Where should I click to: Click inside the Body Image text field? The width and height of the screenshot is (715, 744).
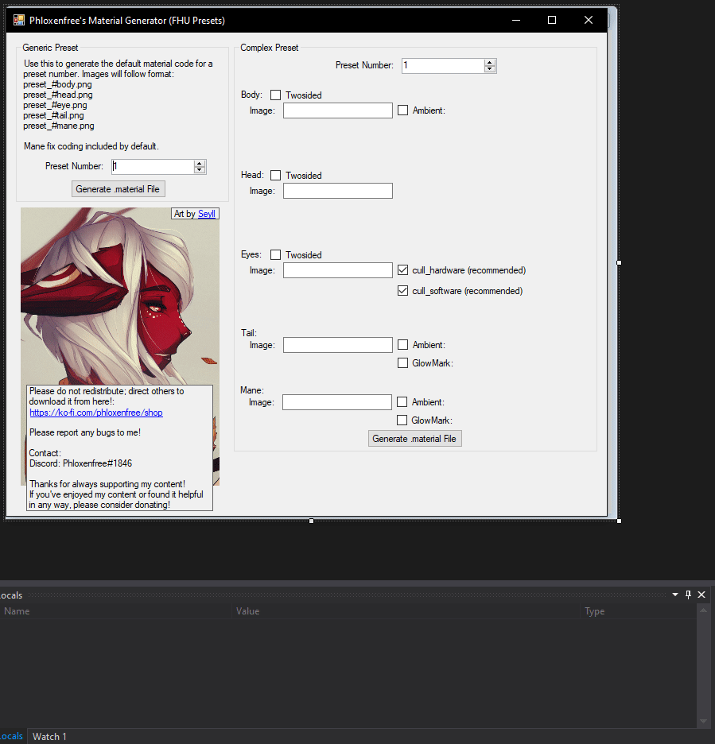pyautogui.click(x=337, y=110)
